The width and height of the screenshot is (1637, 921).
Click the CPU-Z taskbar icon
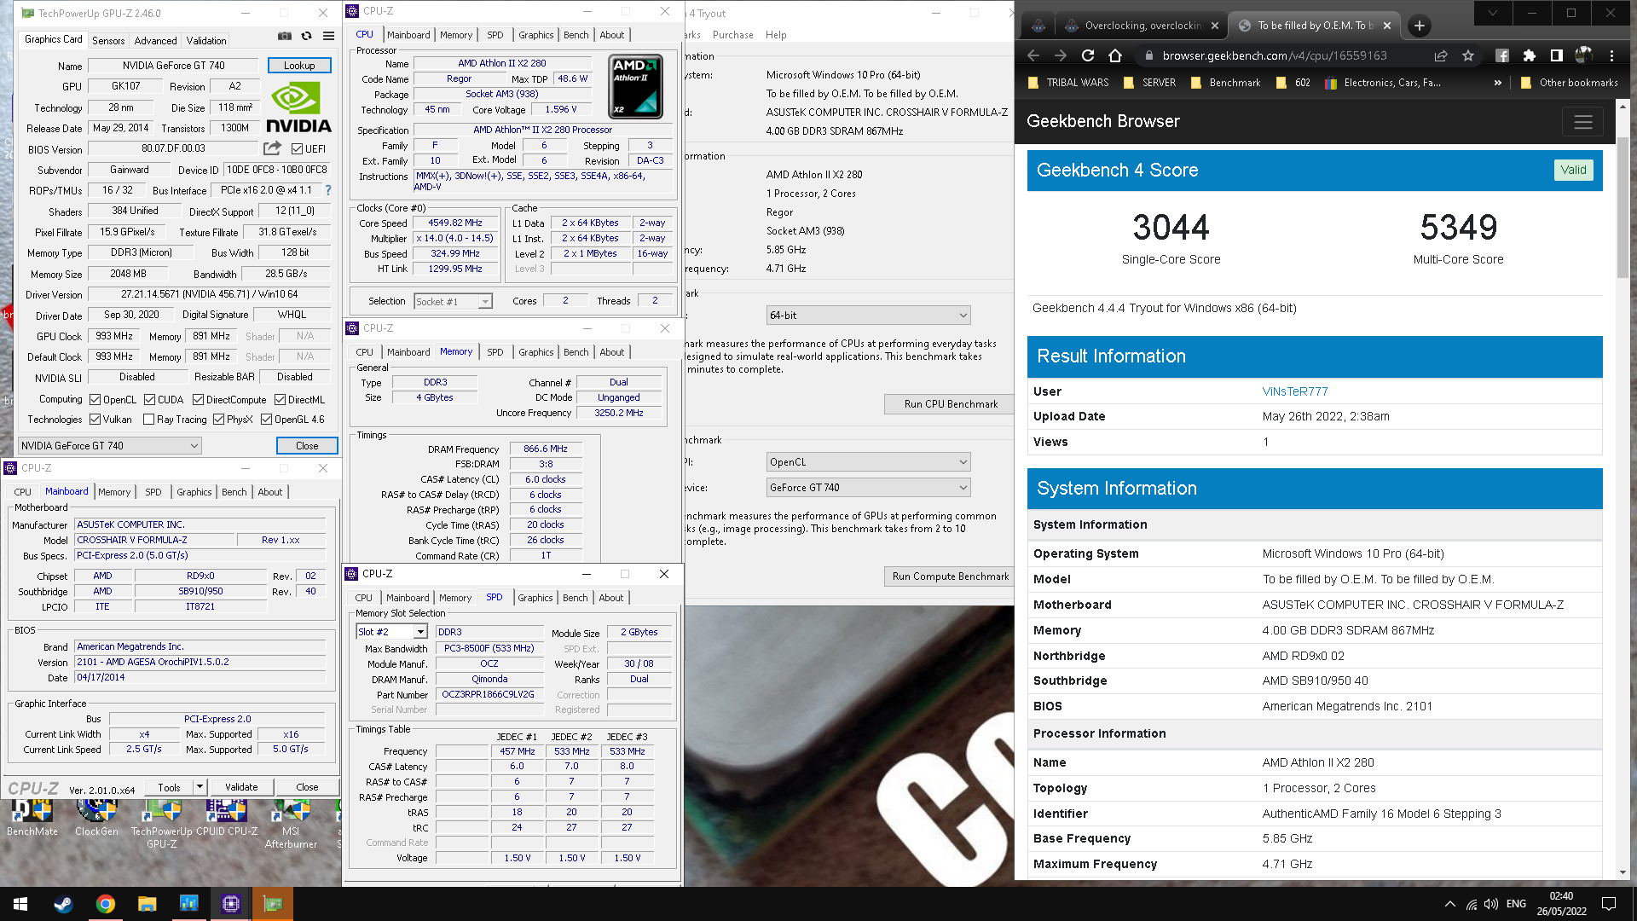(230, 904)
